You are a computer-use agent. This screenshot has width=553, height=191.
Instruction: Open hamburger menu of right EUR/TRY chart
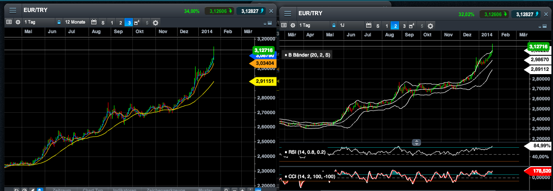[288, 14]
